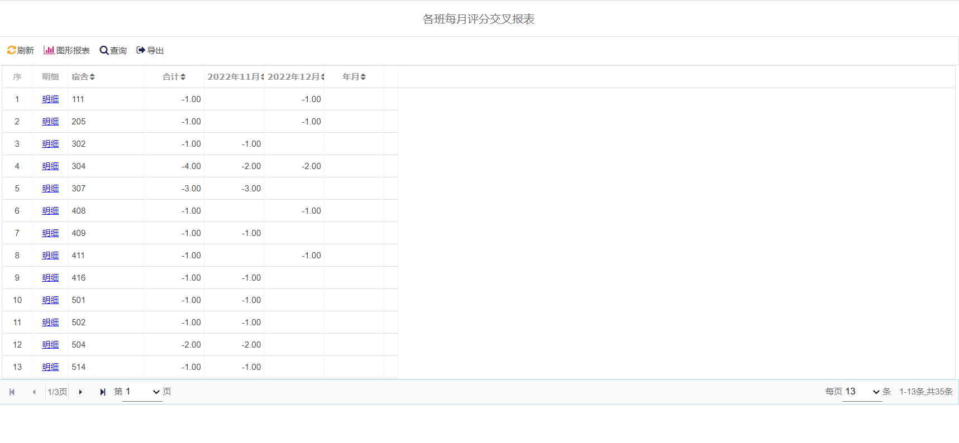Click the 查询 label in the toolbar
This screenshot has height=443, width=959.
tap(118, 50)
